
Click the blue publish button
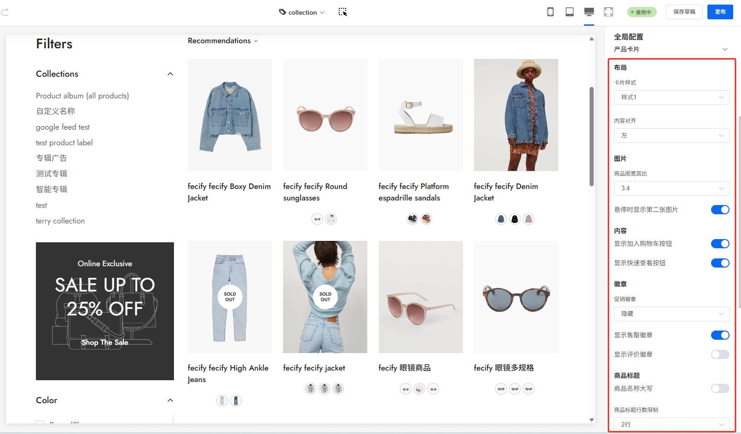coord(720,12)
